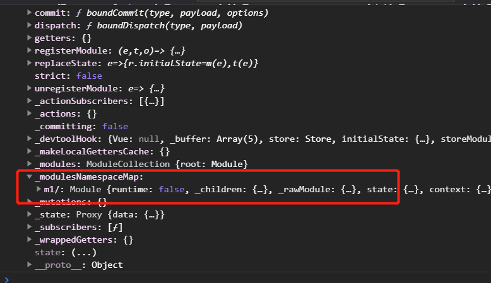
Task: Expand the _devtoolHook object arrow
Action: pos(30,139)
